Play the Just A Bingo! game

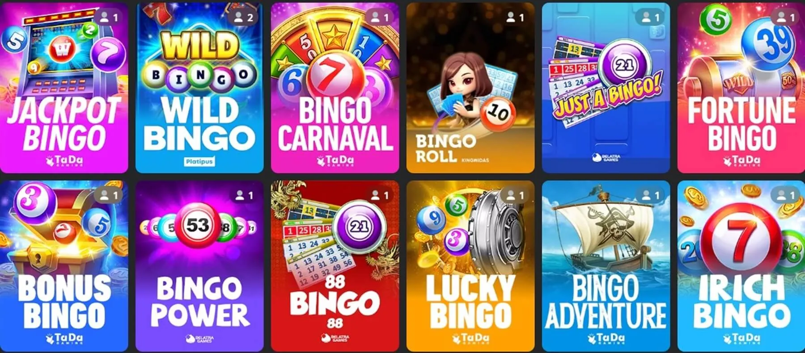606,88
